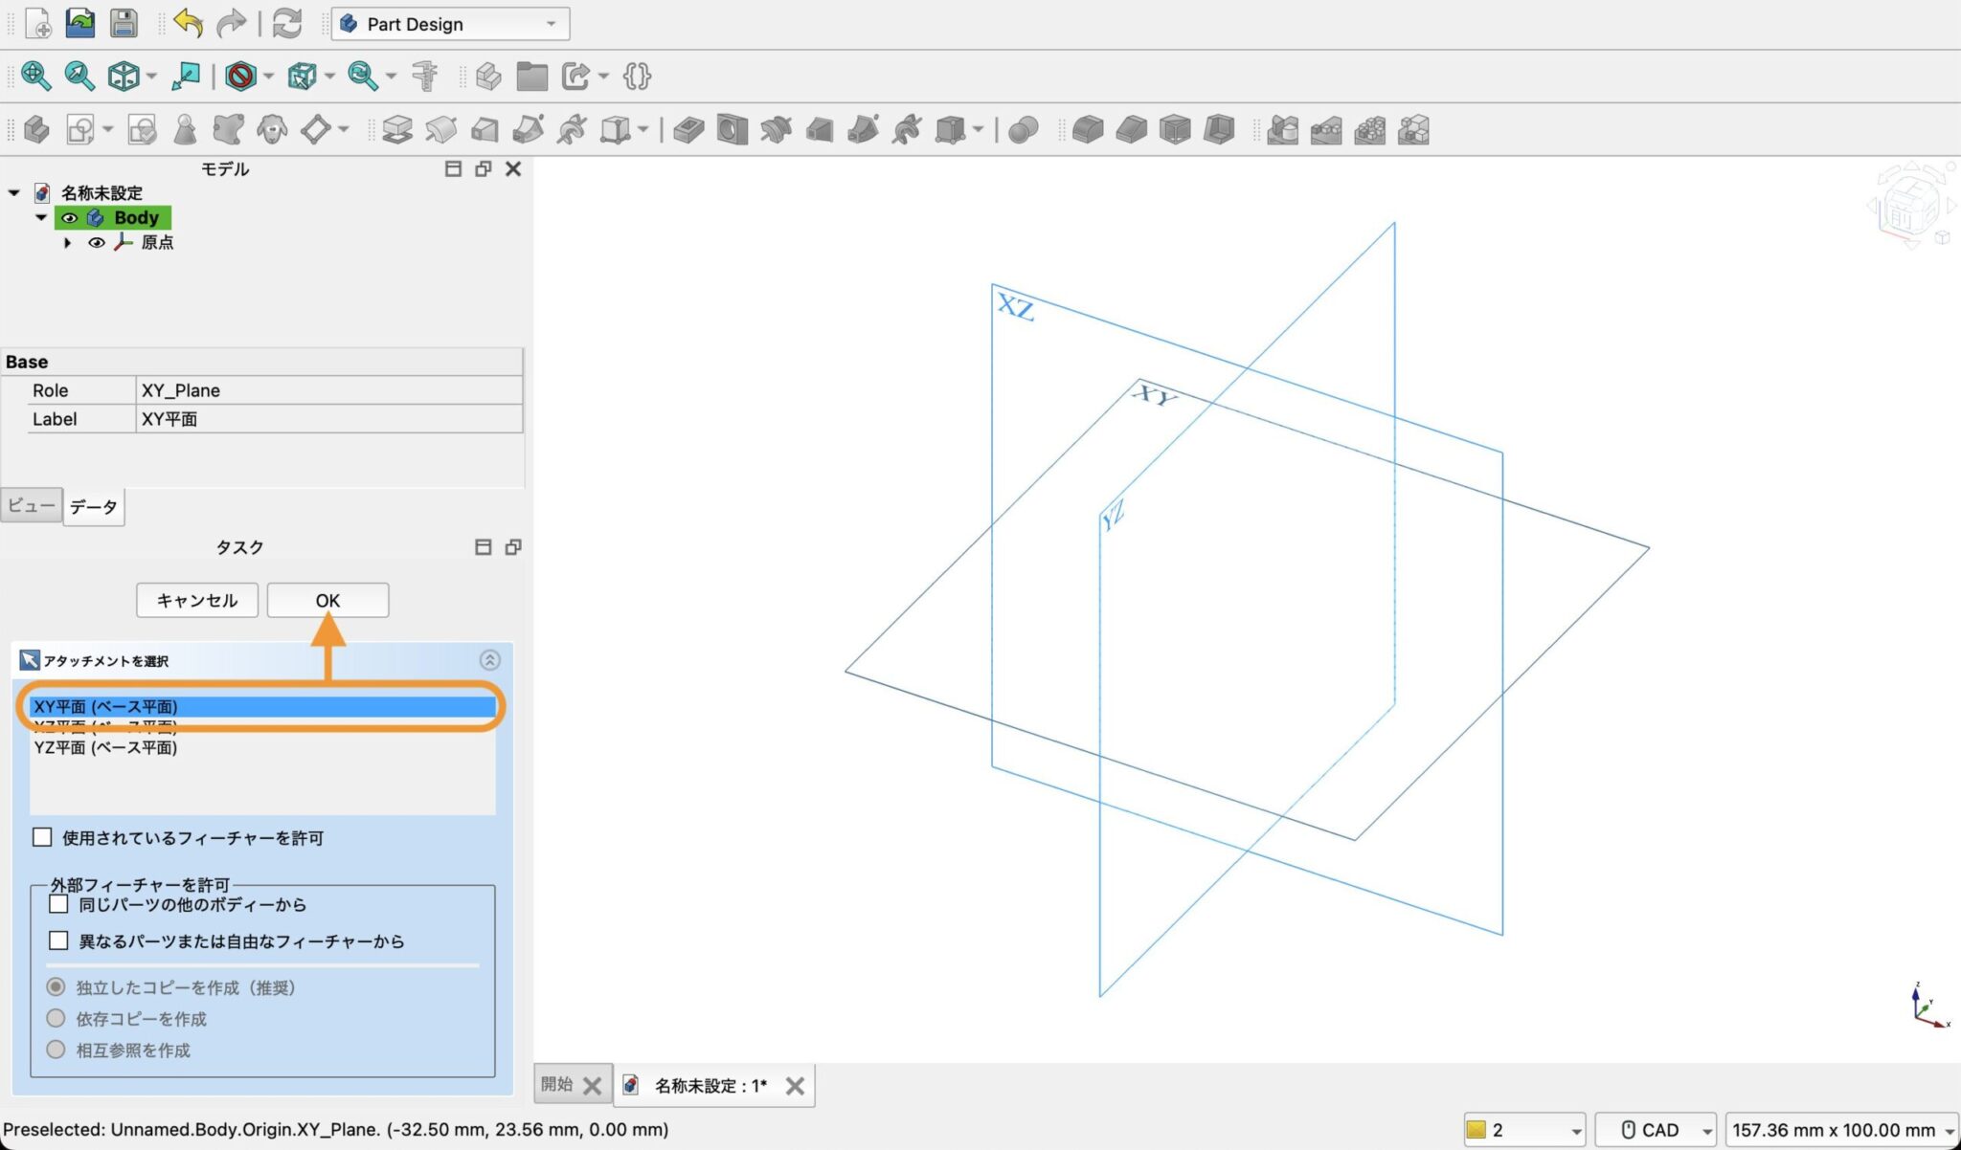Viewport: 1961px width, 1150px height.
Task: Refresh recompute the document
Action: coord(287,23)
